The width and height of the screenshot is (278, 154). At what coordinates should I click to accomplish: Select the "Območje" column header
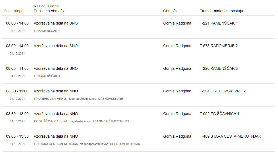pos(171,11)
